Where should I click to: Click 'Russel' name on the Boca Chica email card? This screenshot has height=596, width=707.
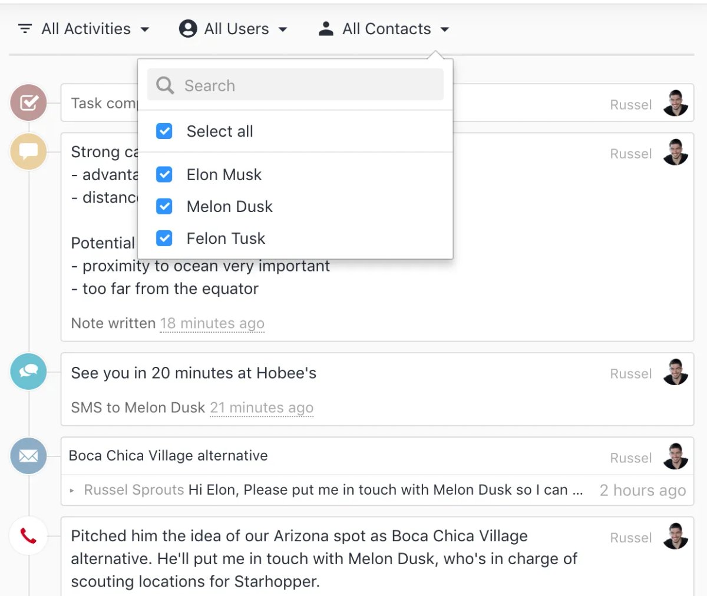[631, 458]
